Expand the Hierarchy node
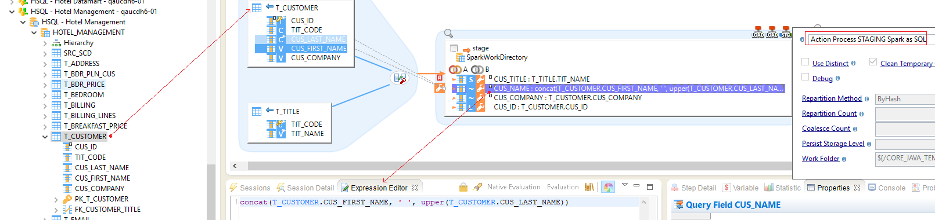935x220 pixels. pyautogui.click(x=45, y=43)
